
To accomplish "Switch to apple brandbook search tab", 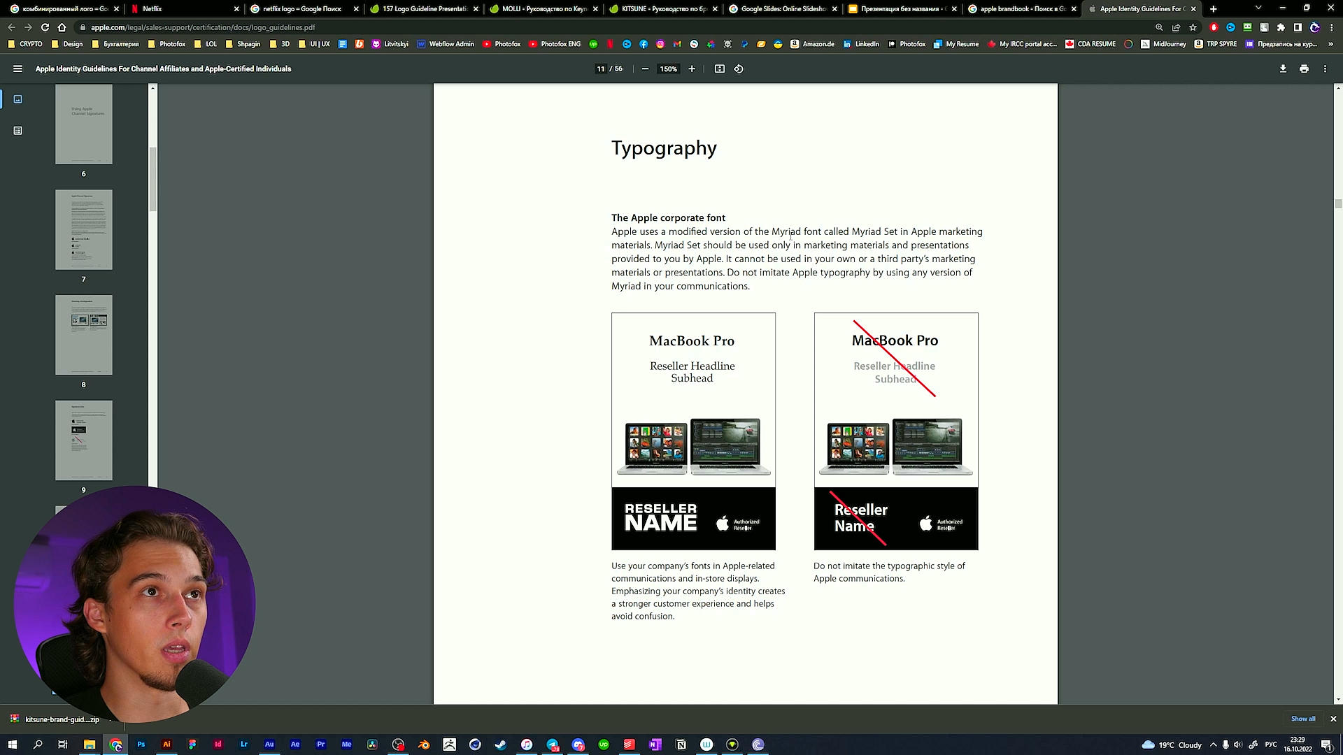I will (x=1021, y=9).
